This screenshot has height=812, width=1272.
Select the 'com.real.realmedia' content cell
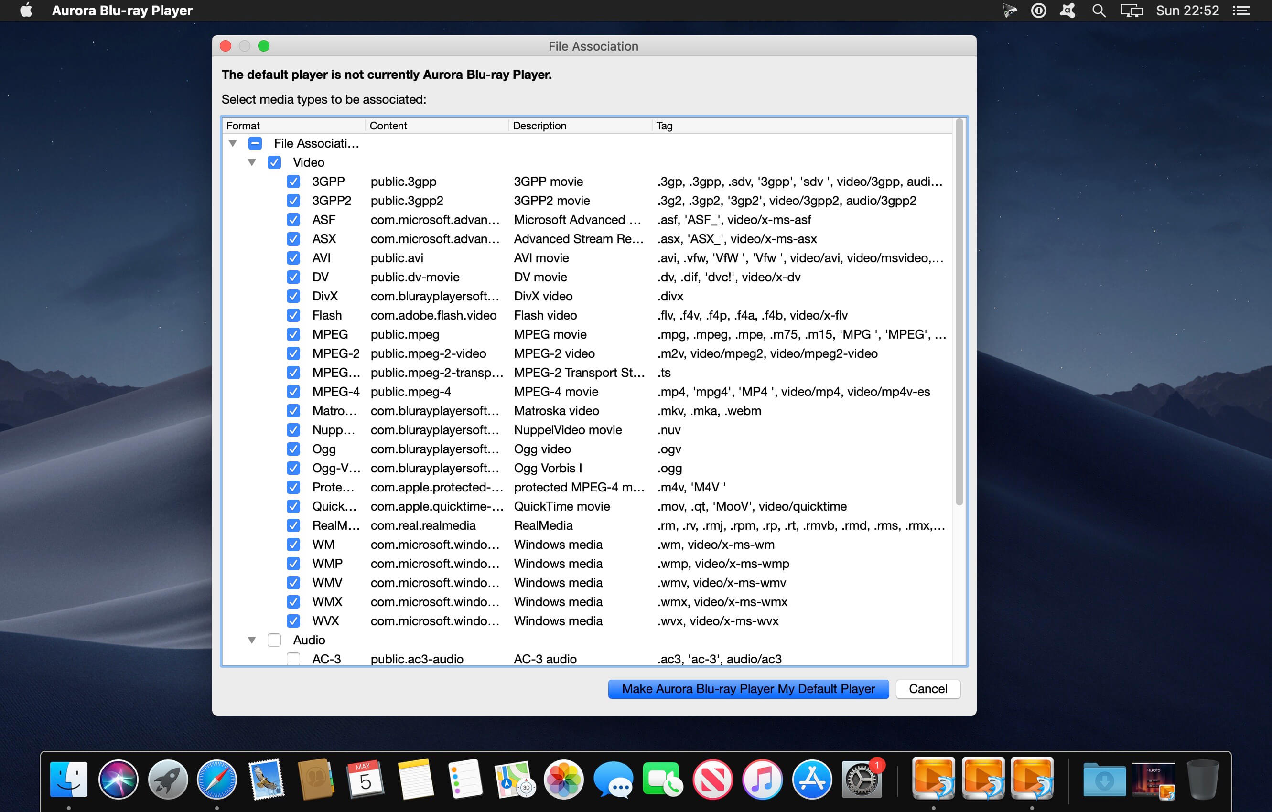[x=423, y=525]
